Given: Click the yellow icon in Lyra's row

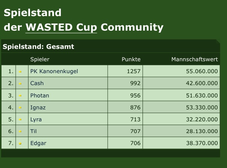Looking at the screenshot, I should click(x=20, y=119).
